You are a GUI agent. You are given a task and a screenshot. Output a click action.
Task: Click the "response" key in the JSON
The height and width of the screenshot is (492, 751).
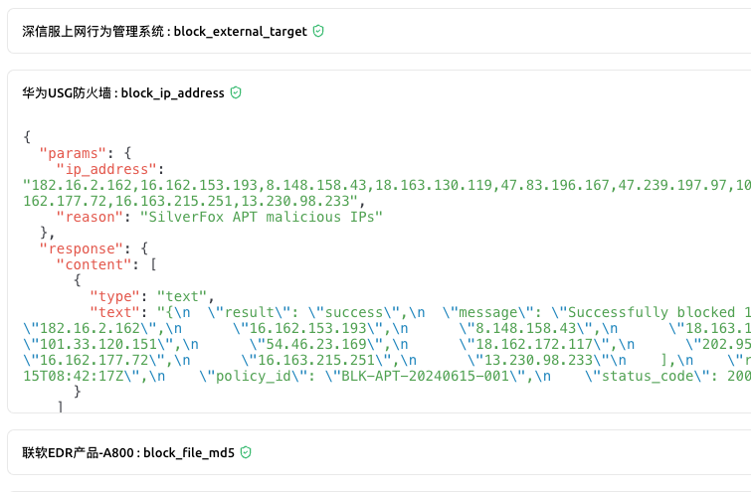click(82, 248)
